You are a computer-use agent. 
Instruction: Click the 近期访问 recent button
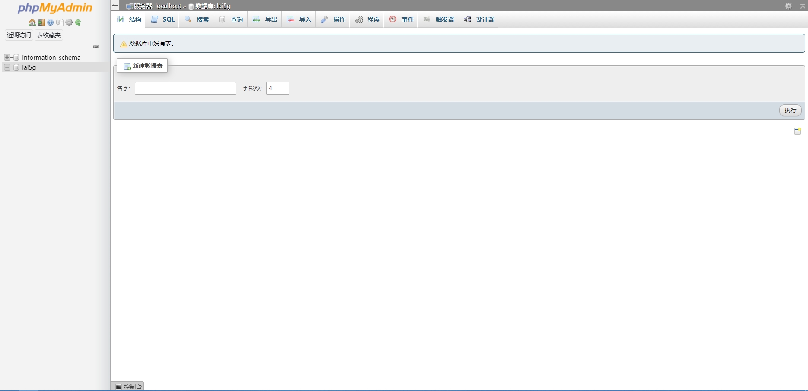click(19, 35)
